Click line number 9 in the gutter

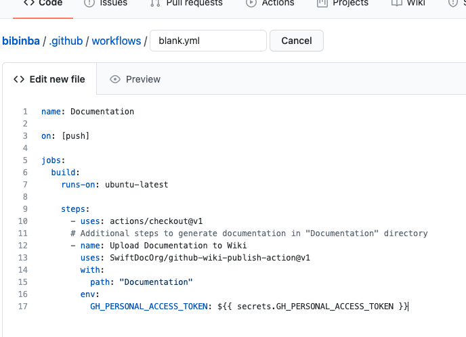[x=25, y=209]
